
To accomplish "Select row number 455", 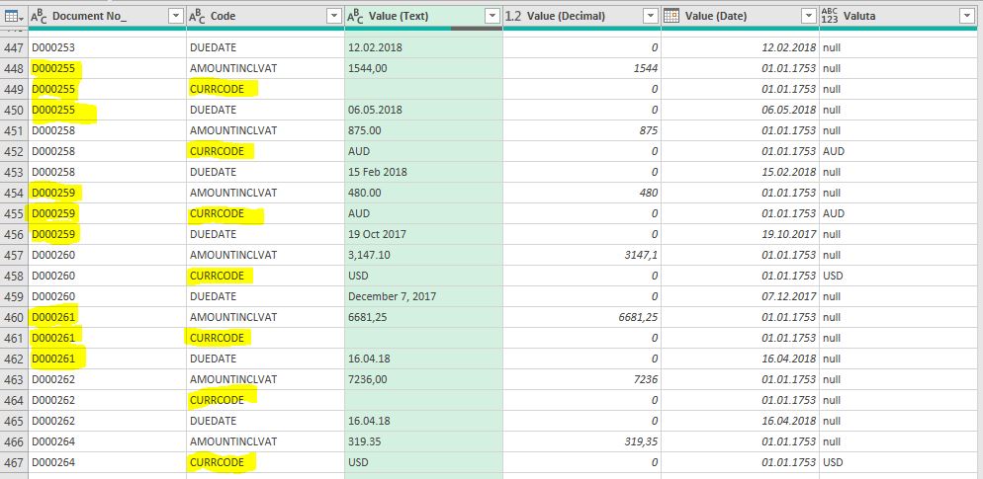I will (14, 213).
